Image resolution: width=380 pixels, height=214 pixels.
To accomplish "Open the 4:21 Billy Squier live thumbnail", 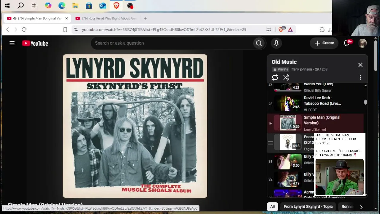I will (x=288, y=87).
